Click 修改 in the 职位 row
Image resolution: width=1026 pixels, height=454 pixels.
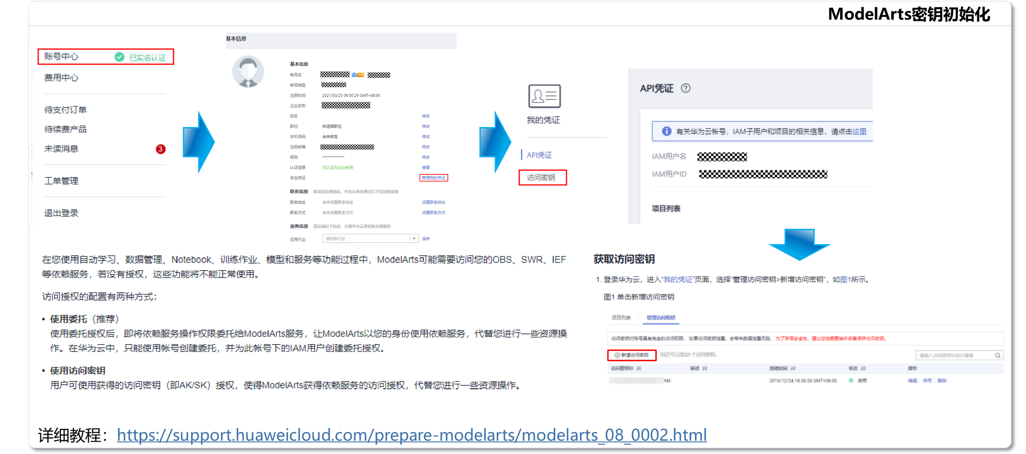click(426, 126)
